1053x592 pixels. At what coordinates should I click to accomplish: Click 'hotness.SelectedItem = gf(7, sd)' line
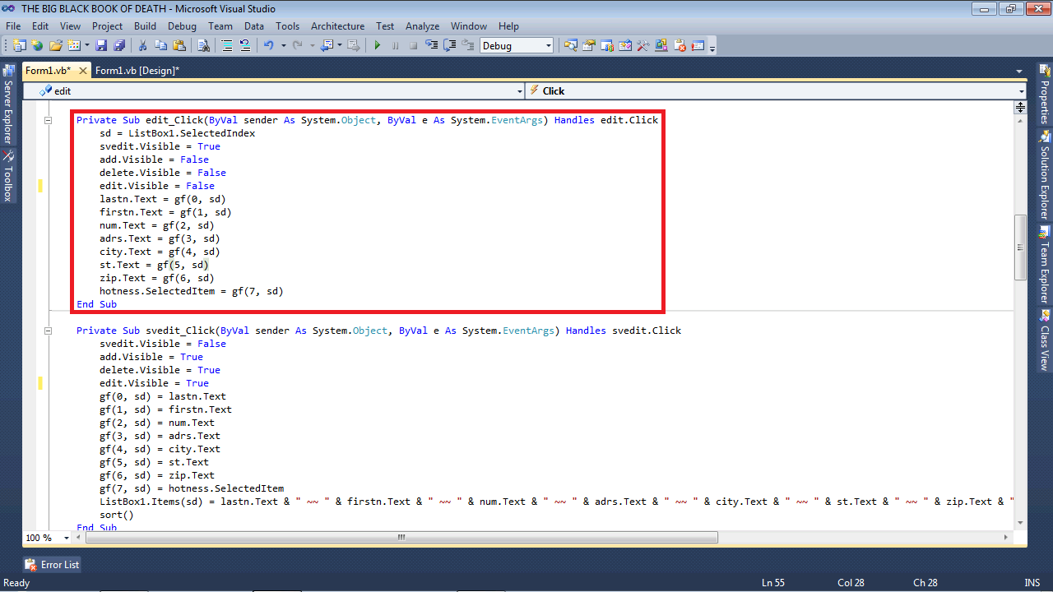tap(191, 291)
